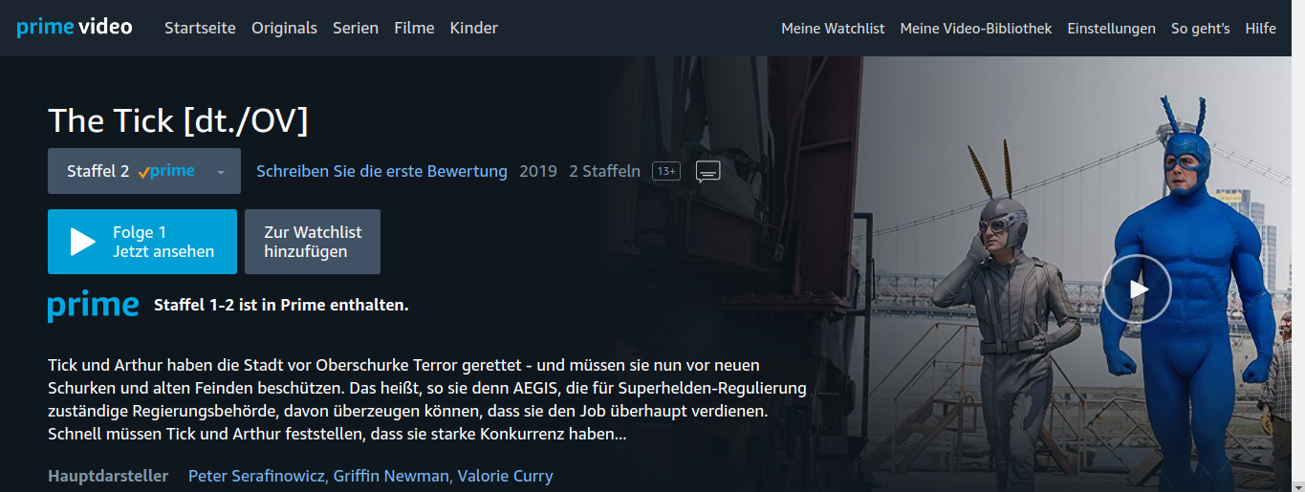Go to the Originals section
Image resolution: width=1305 pixels, height=492 pixels.
pos(284,28)
